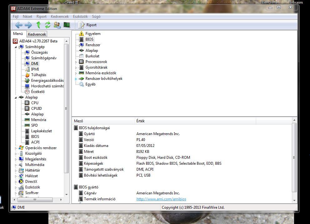
Task: Click the Riport toolbar button
Action: [88, 25]
